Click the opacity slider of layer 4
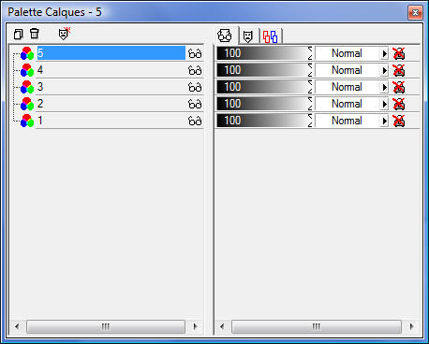This screenshot has width=429, height=344. point(264,70)
